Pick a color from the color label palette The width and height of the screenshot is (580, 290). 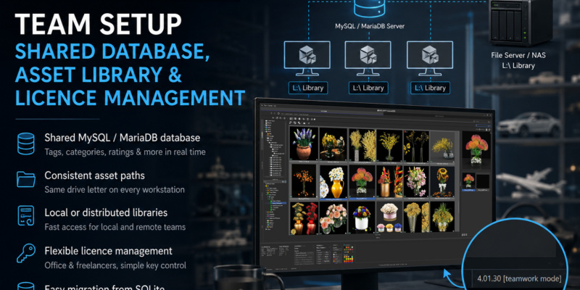[x=349, y=254]
